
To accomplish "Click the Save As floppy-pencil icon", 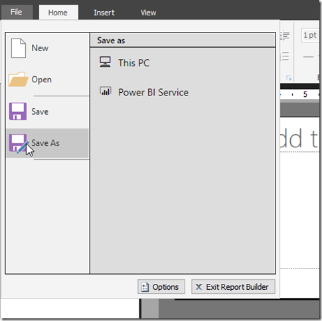I will (x=19, y=143).
